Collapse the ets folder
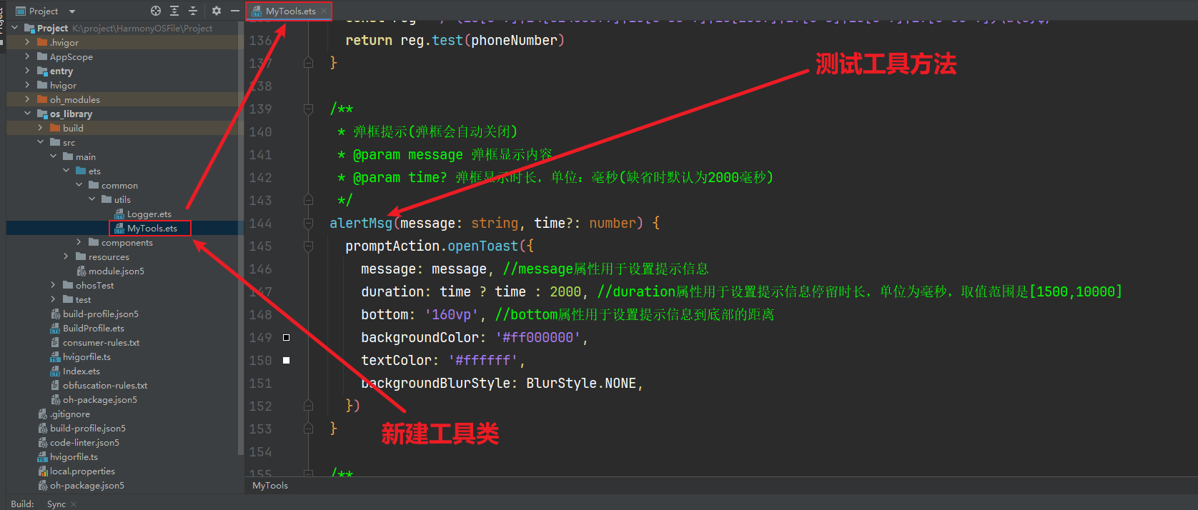Screen dimensions: 1198x510 click(x=66, y=171)
